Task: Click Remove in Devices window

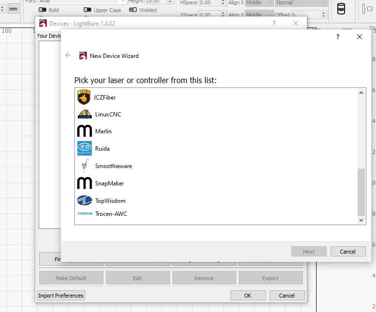Action: [204, 278]
